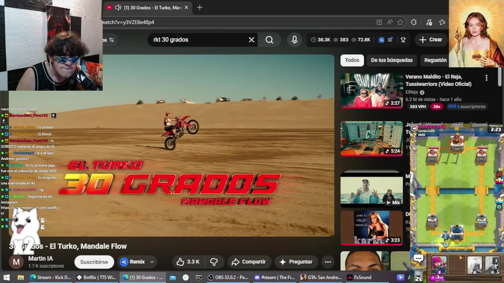This screenshot has width=504, height=283.
Task: Click the trophy icon in the YouTube header
Action: click(403, 40)
